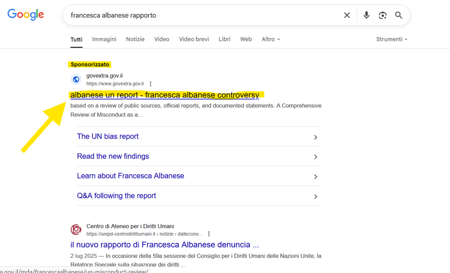Clear the search box with X icon

pos(347,15)
